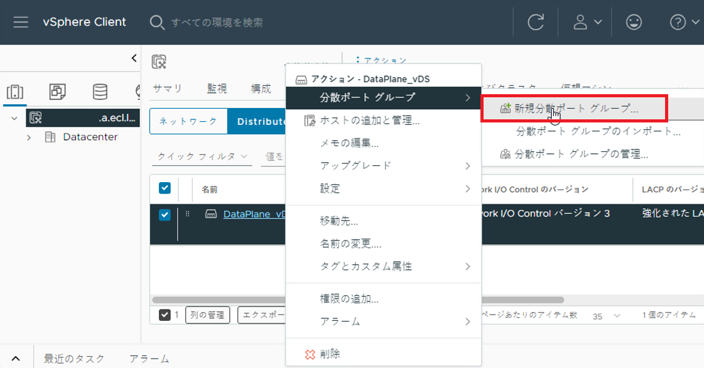The image size is (704, 368).
Task: Click the refresh icon in header
Action: point(536,23)
